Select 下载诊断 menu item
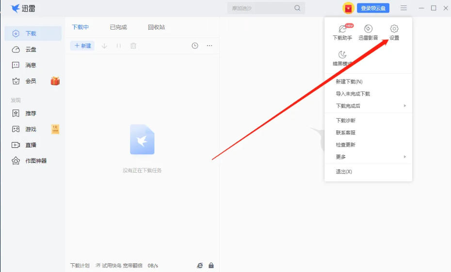Viewport: 451px width, 272px height. (x=368, y=120)
